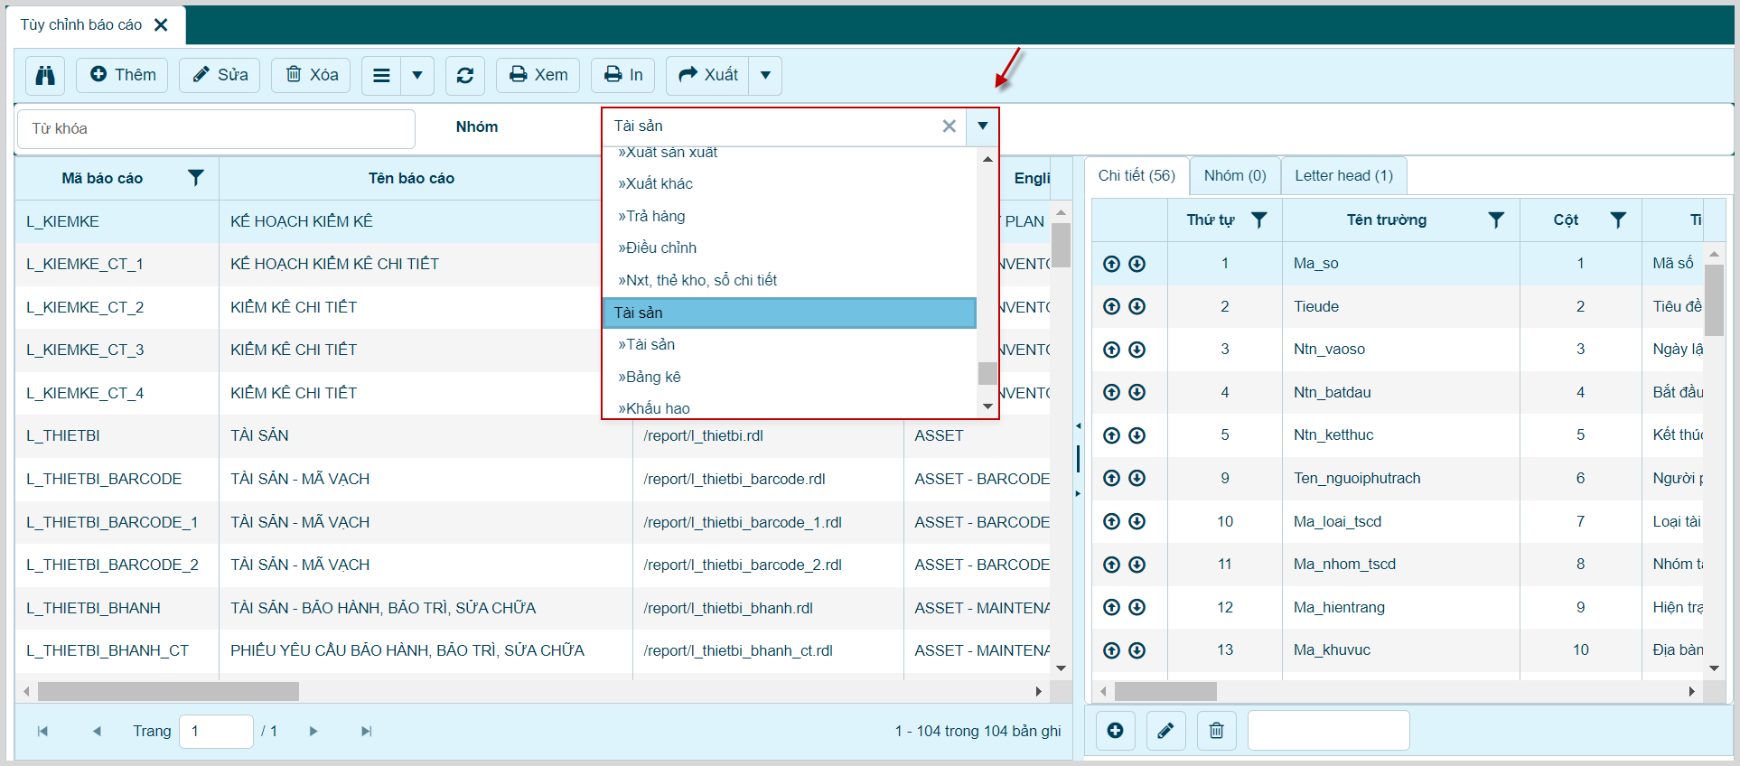1740x766 pixels.
Task: Clear the Nhóm combo box selection
Action: 950,126
